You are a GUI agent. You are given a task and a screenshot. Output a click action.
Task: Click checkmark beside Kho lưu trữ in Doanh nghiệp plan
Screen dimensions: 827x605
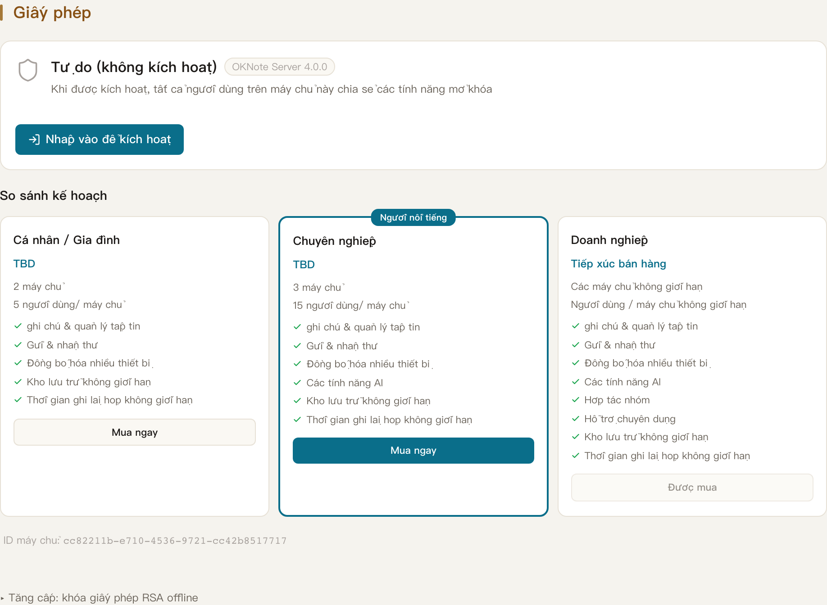[x=575, y=437]
